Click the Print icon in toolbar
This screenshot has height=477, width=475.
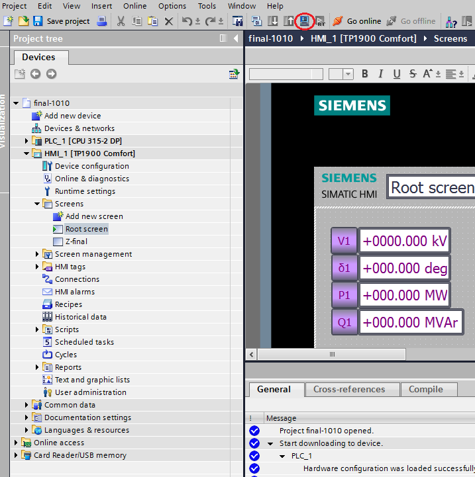102,21
